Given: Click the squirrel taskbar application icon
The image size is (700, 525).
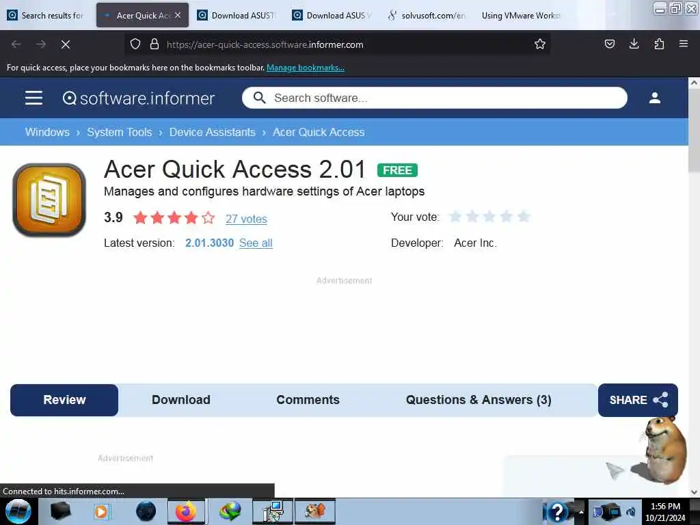Looking at the screenshot, I should [314, 511].
